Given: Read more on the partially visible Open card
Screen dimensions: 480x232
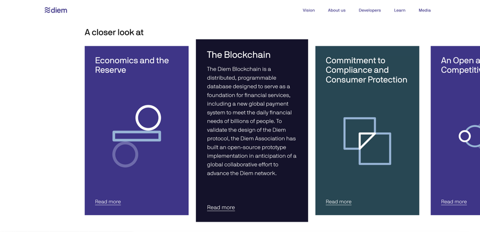Looking at the screenshot, I should pyautogui.click(x=454, y=201).
